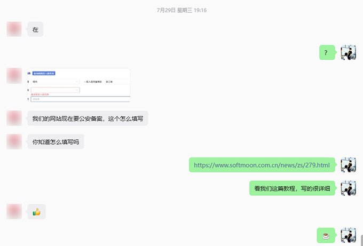The image size is (363, 246).
Task: Open sender avatar beside '你知道怎么填写吗'
Action: tap(14, 141)
